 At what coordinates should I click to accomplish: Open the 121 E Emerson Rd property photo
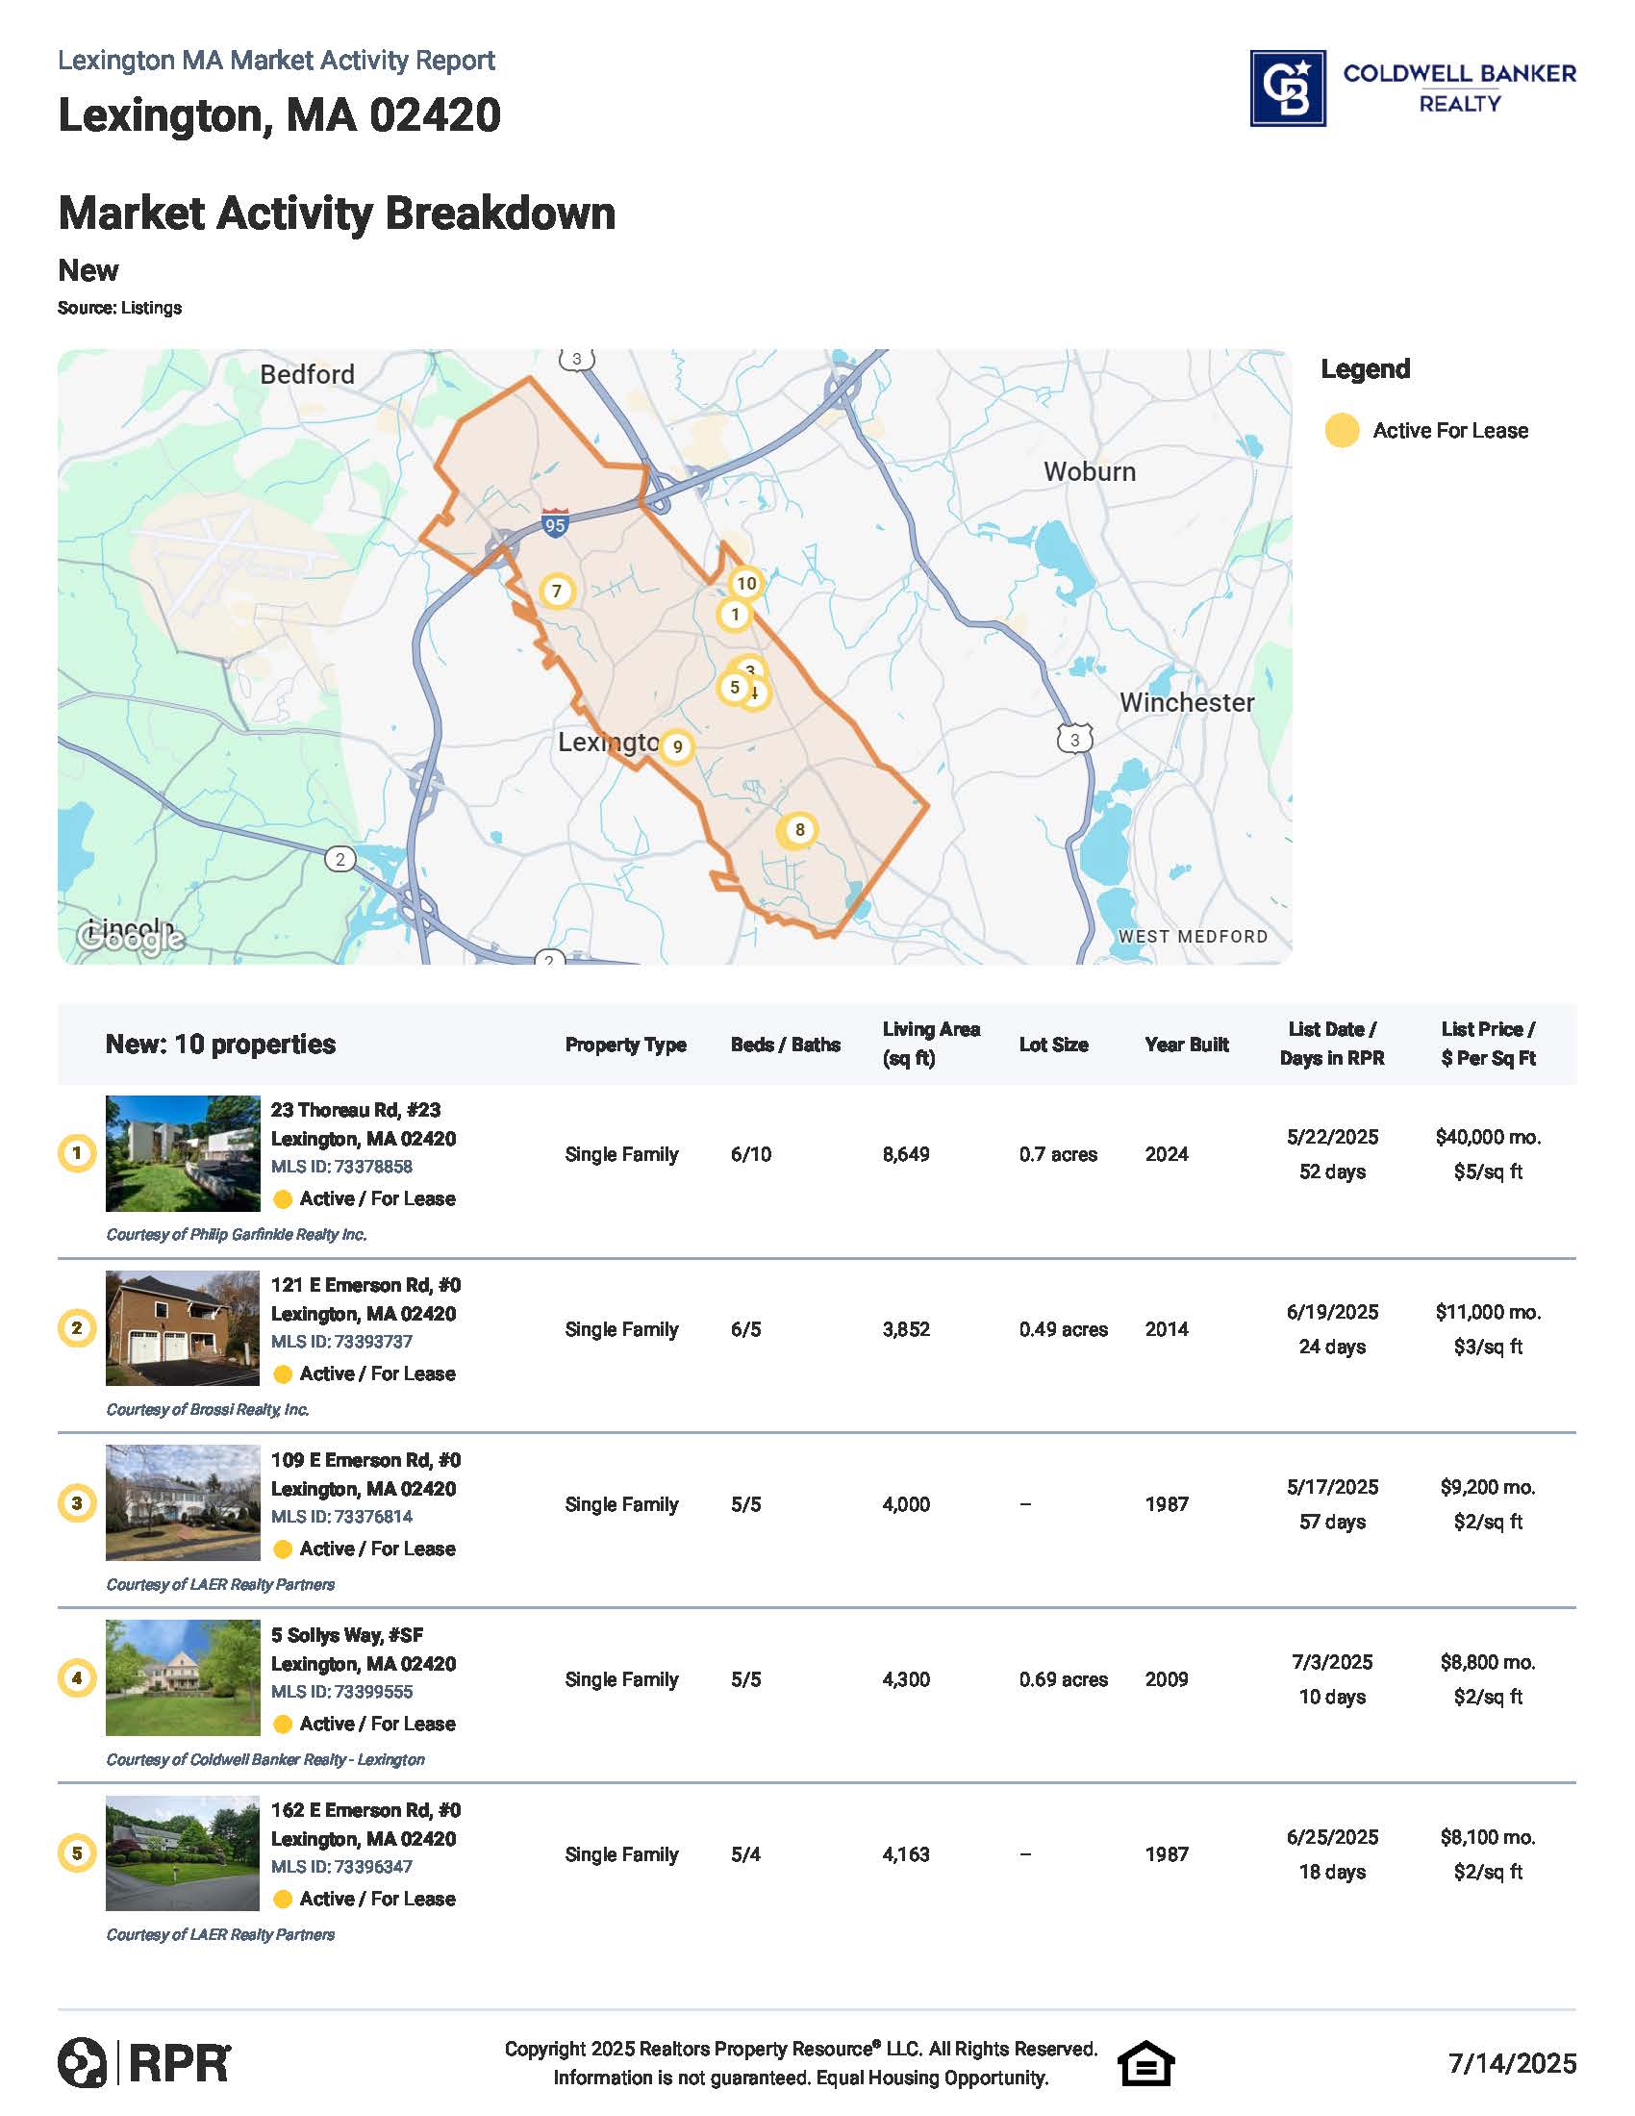click(183, 1328)
